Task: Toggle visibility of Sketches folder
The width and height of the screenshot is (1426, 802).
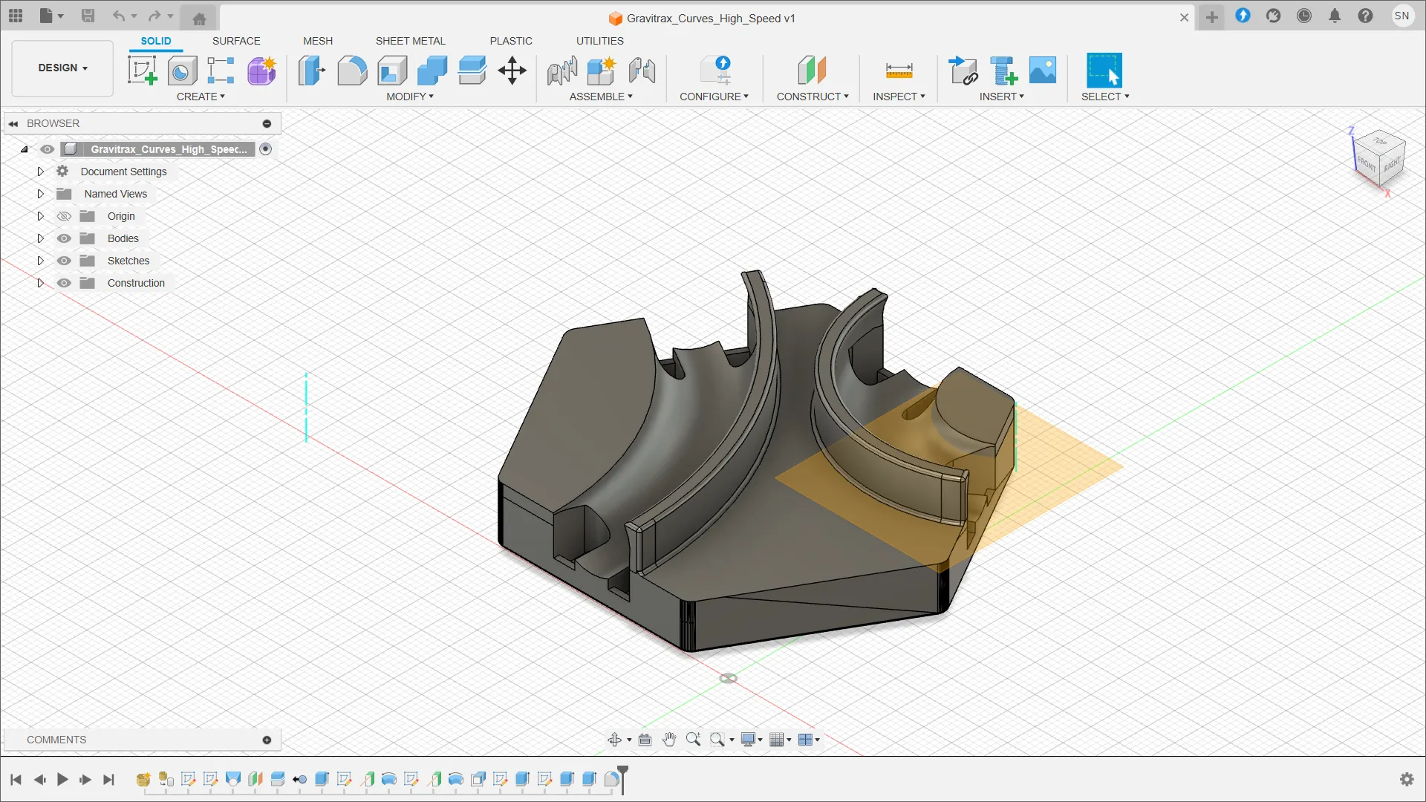Action: [64, 261]
